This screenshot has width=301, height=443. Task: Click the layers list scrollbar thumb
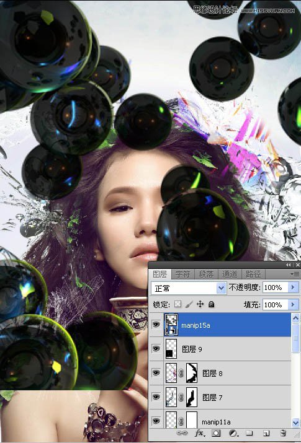point(295,338)
